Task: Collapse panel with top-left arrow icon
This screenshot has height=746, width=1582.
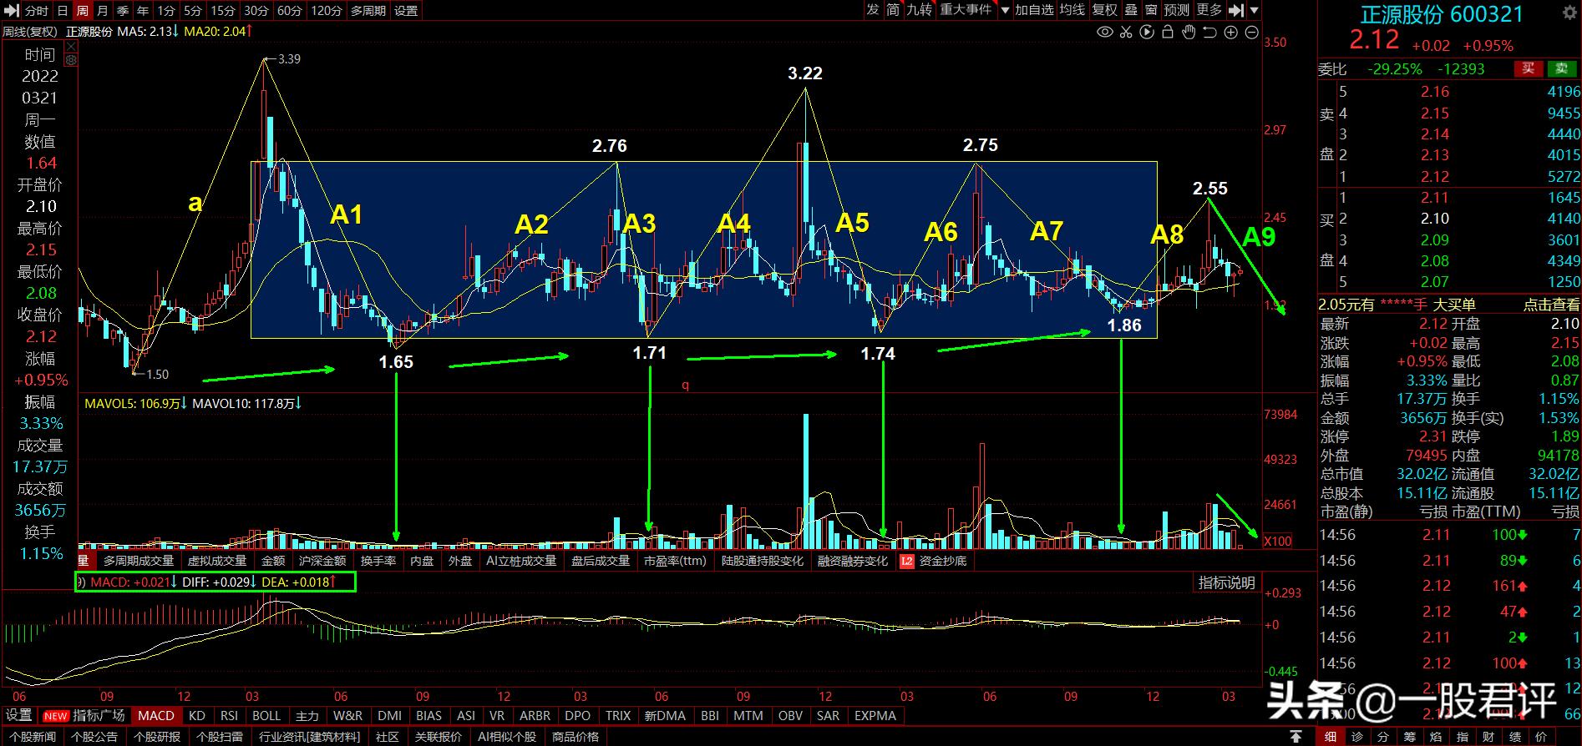Action: click(10, 10)
